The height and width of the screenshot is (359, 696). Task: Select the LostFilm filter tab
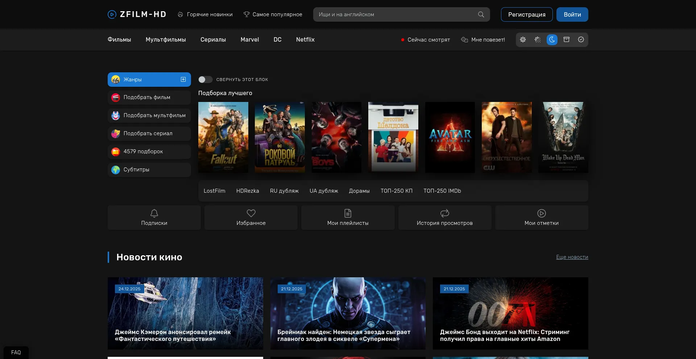[x=214, y=191]
